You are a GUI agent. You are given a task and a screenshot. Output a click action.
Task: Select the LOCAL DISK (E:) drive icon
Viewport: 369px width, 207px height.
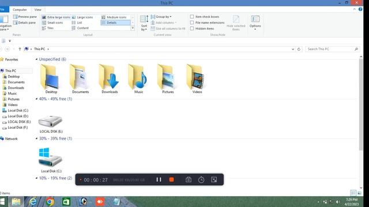(50, 121)
